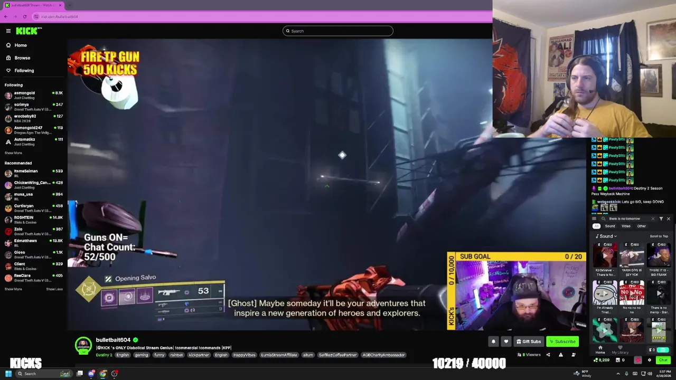
Task: Open Automatikz channel in sidebar
Action: click(34, 141)
